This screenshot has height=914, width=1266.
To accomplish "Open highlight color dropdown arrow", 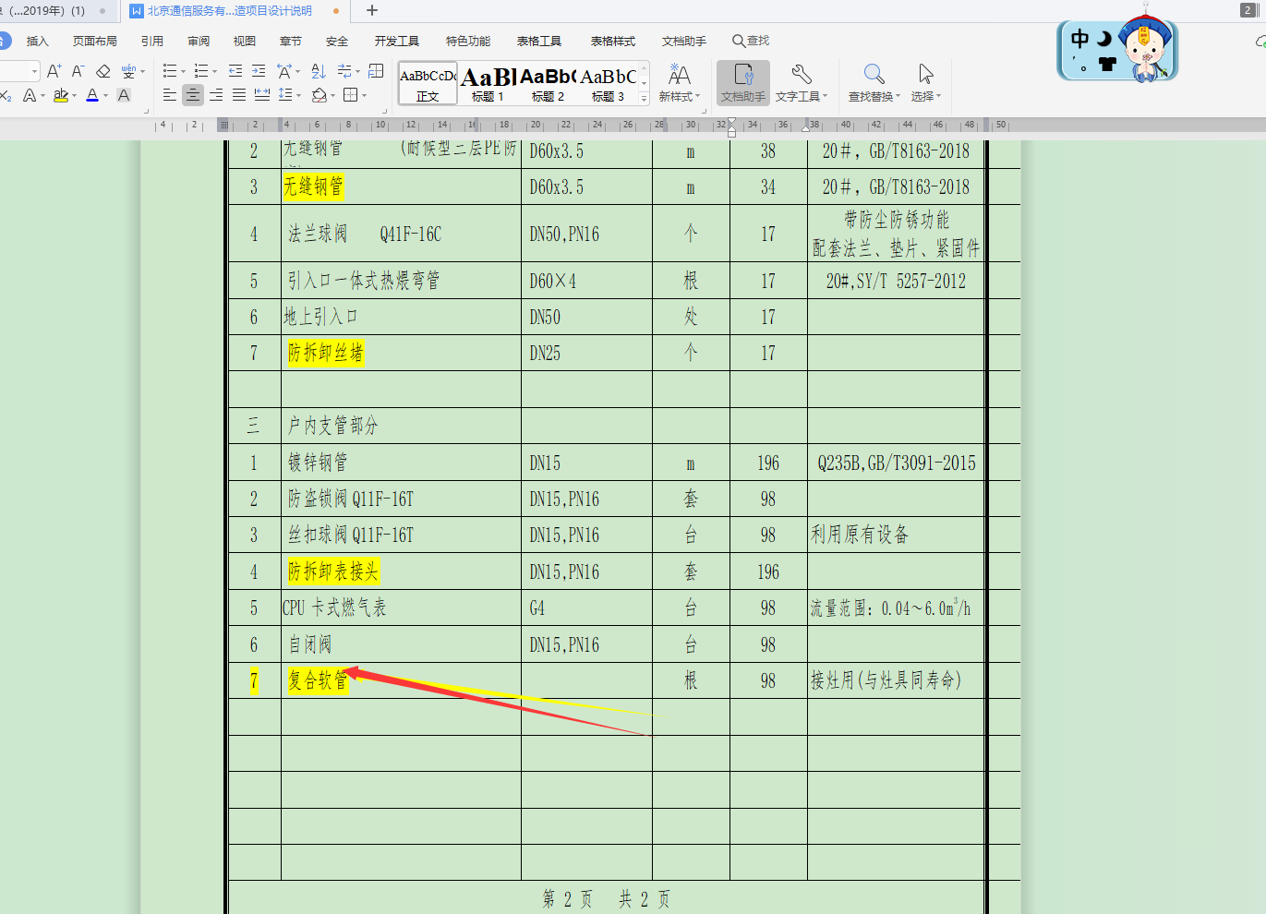I will [74, 96].
